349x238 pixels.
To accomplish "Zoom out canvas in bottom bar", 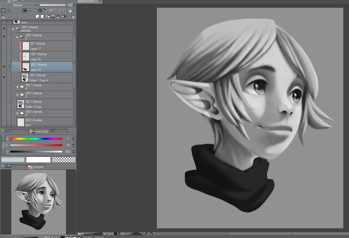I will (x=105, y=234).
